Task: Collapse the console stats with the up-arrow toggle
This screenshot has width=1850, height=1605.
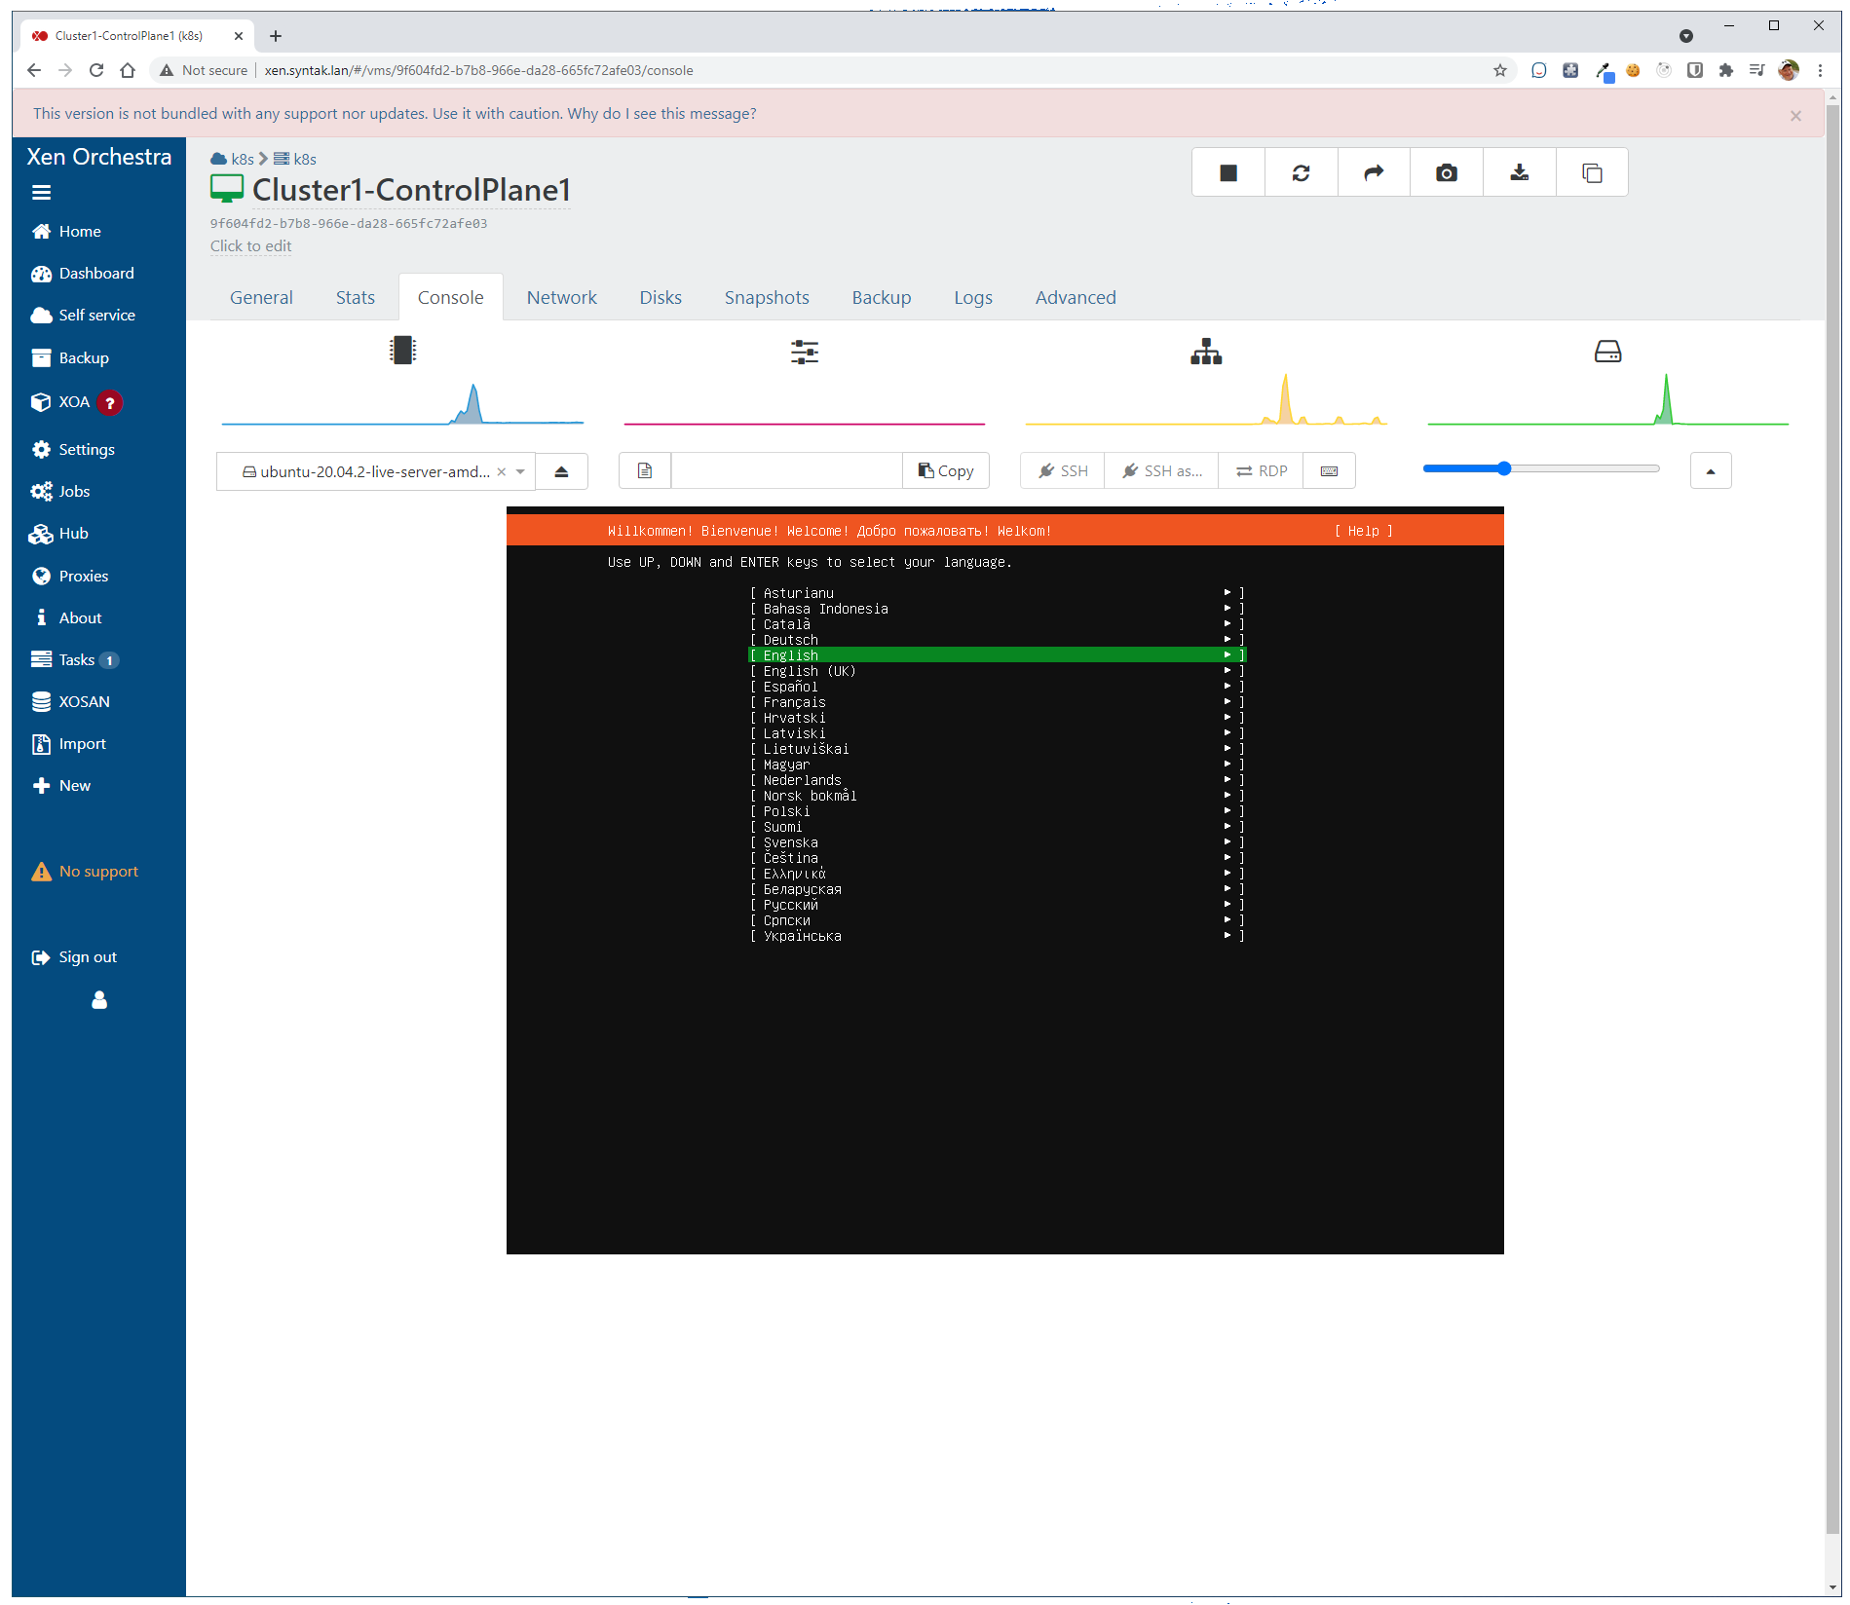Action: [1710, 471]
